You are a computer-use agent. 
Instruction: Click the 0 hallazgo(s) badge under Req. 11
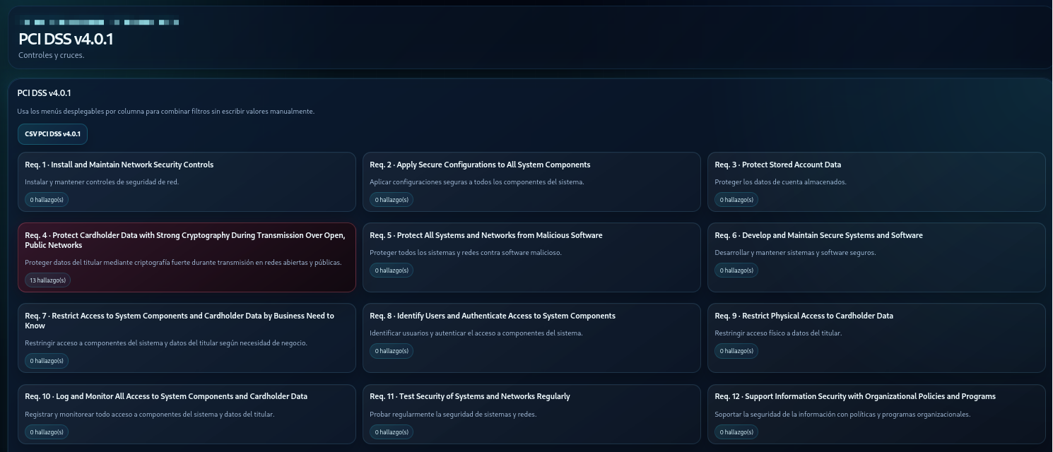coord(392,432)
